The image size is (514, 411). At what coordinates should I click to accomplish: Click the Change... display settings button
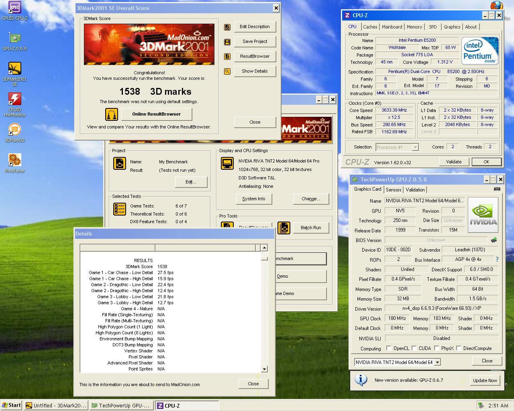[x=311, y=199]
